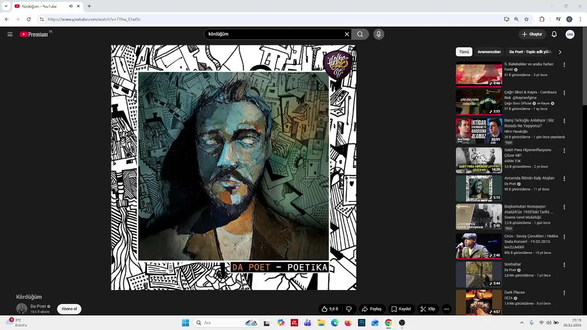Open options for 'Kelebekler ve araba farları' video

point(564,65)
